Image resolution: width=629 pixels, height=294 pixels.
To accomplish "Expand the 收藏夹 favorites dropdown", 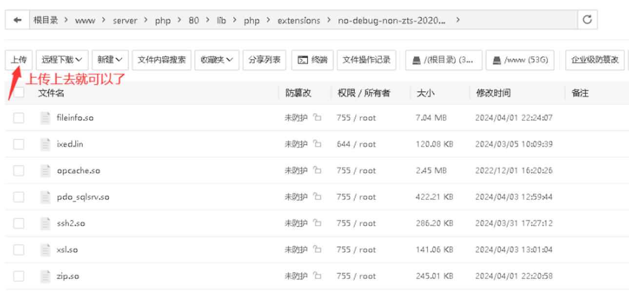I will [x=216, y=60].
